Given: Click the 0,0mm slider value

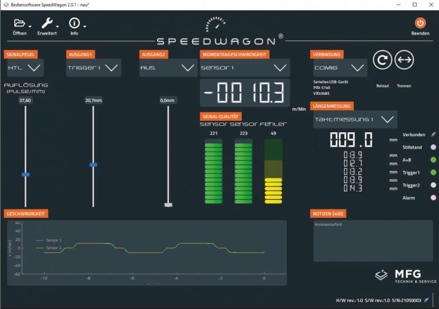Looking at the screenshot, I should coord(167,100).
